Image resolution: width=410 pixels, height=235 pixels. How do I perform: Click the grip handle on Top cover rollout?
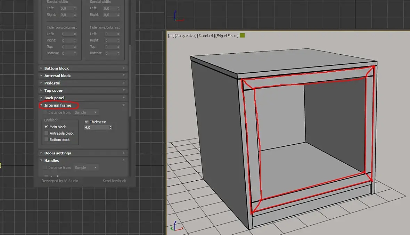tap(124, 91)
